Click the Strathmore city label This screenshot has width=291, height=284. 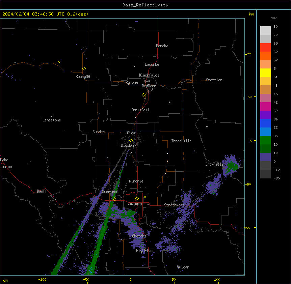[x=174, y=205]
